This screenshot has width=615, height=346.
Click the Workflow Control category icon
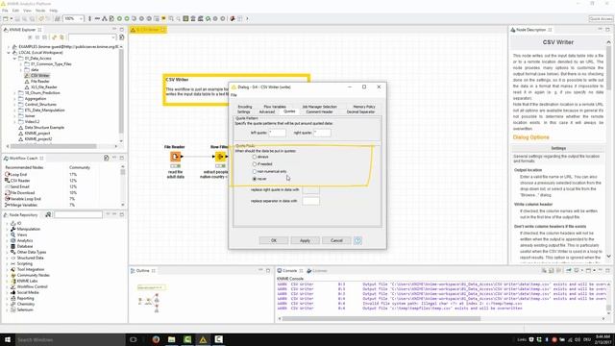tap(12, 286)
